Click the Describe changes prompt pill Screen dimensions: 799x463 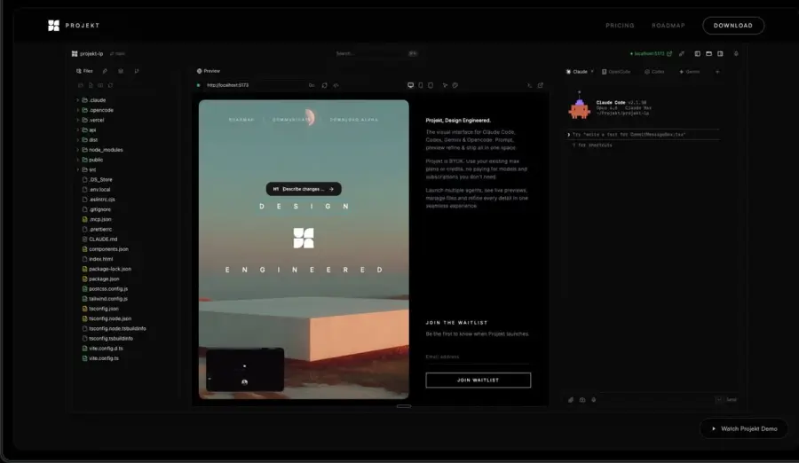coord(304,189)
